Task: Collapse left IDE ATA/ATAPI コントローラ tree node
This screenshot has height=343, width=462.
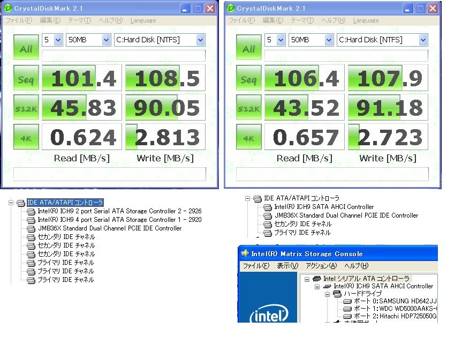Action: coord(11,203)
